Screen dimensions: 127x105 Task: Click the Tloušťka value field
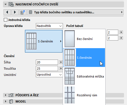(x=47, y=69)
